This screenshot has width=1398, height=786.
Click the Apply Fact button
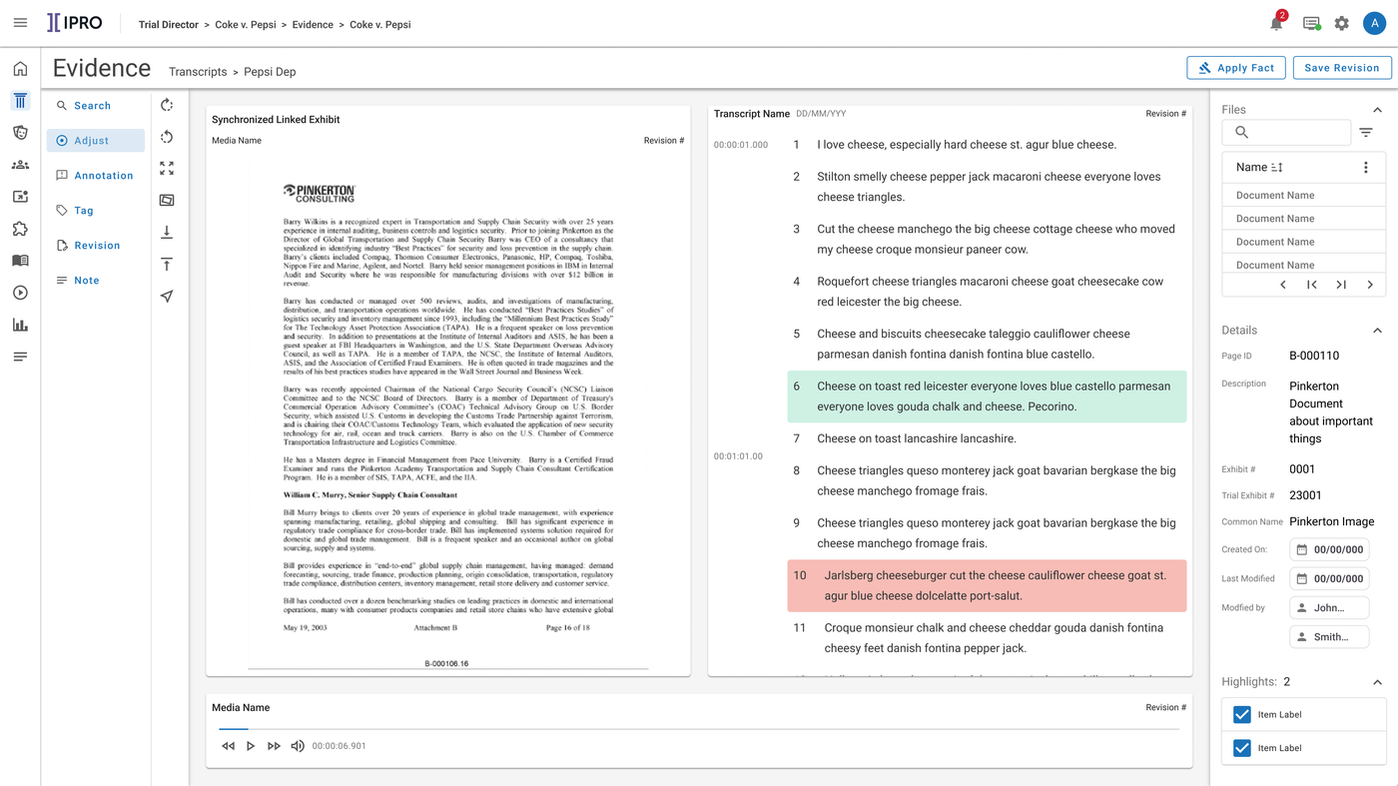1236,68
